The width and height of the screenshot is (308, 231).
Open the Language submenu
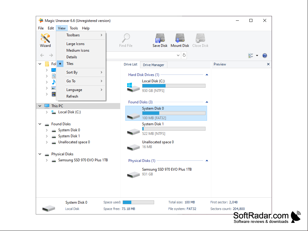coord(81,90)
